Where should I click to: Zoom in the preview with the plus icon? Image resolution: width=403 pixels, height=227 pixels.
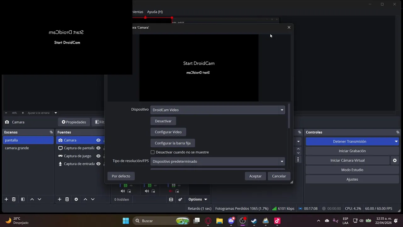(23, 113)
